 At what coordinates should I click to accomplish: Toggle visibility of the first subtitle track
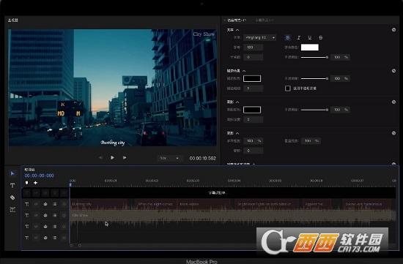click(x=36, y=204)
